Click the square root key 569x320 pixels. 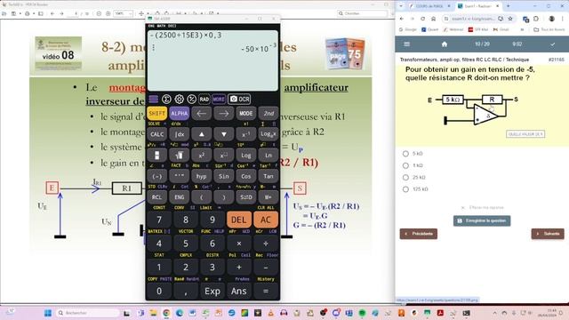pyautogui.click(x=180, y=156)
